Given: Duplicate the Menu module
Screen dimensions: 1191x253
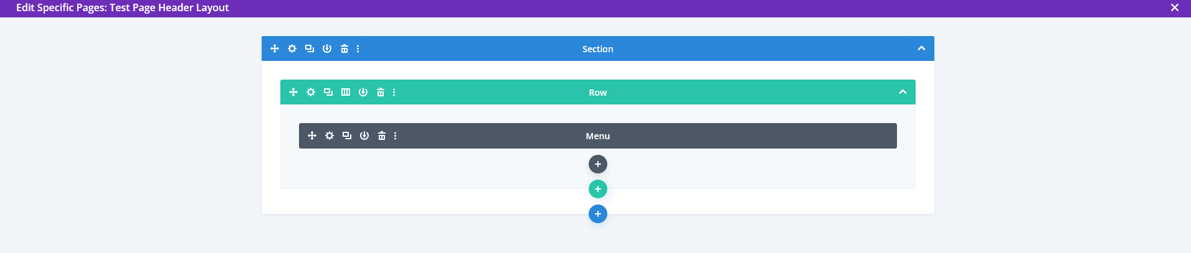Looking at the screenshot, I should 347,136.
